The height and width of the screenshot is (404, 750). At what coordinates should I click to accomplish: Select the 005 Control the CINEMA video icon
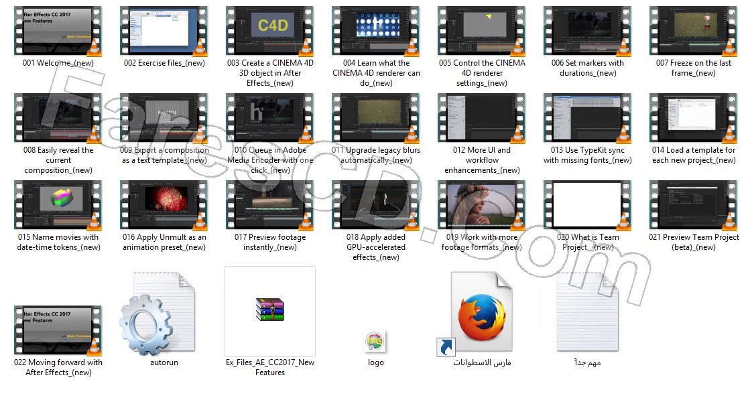click(x=482, y=31)
